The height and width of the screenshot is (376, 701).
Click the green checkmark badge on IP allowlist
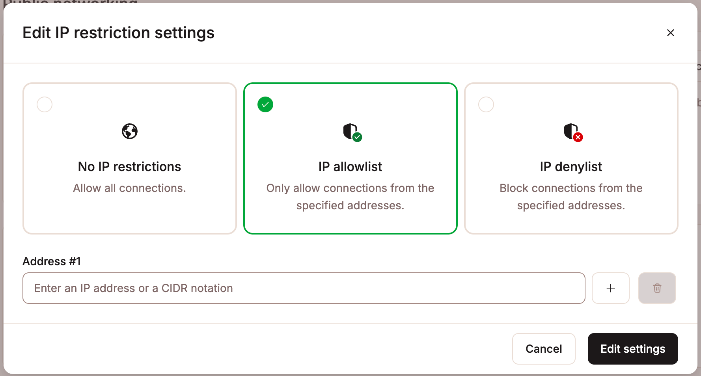pos(265,104)
